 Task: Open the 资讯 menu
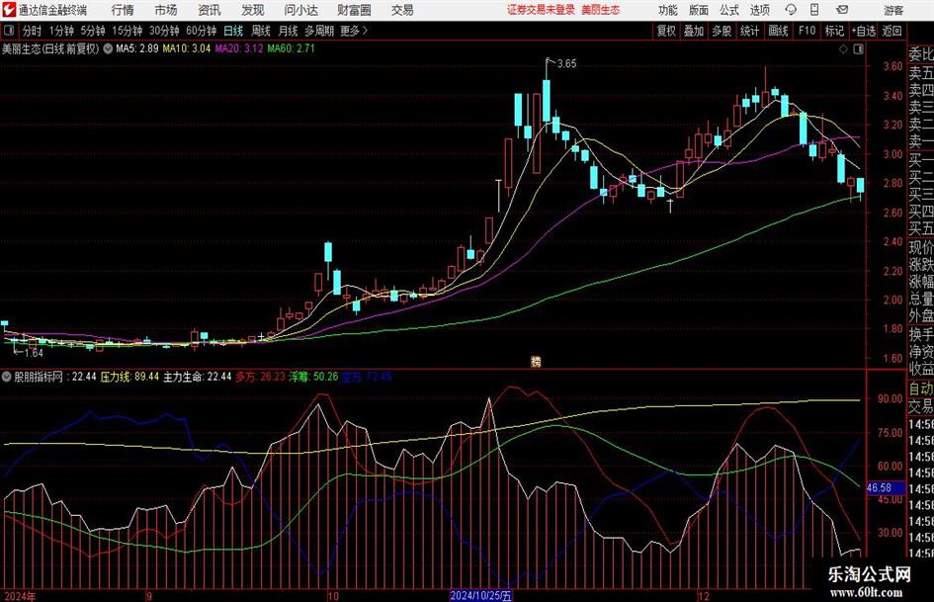click(210, 10)
